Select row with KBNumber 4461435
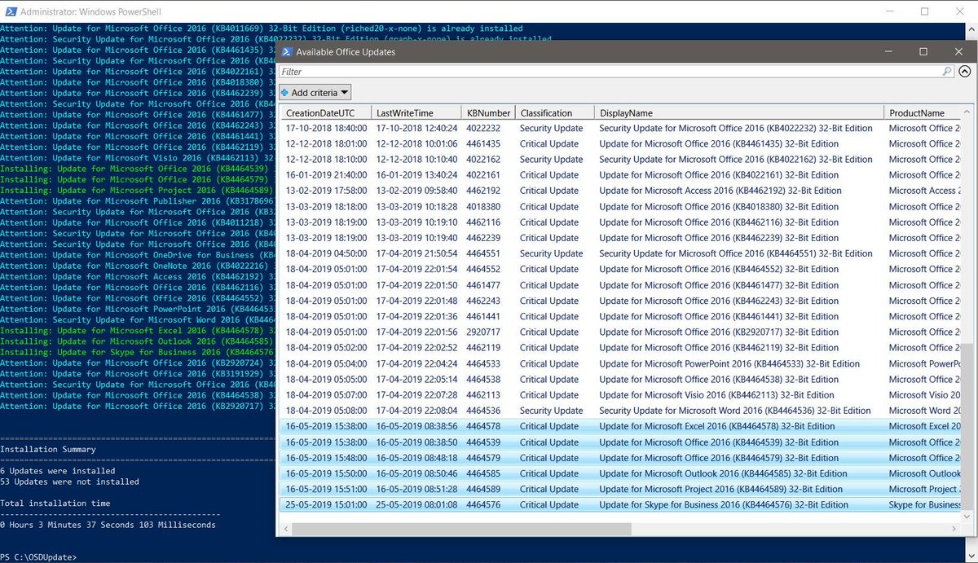Image resolution: width=978 pixels, height=563 pixels. pos(621,144)
